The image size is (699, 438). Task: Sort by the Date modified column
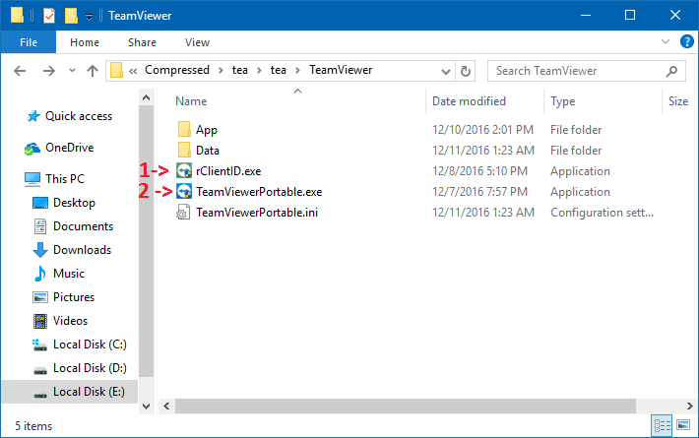(469, 101)
